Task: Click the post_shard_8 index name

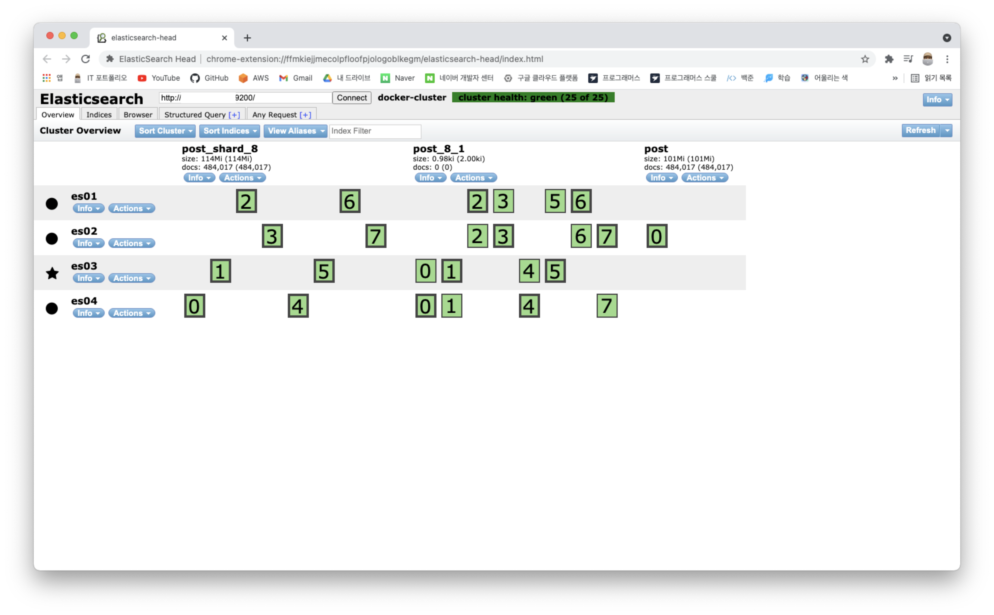Action: click(x=220, y=149)
